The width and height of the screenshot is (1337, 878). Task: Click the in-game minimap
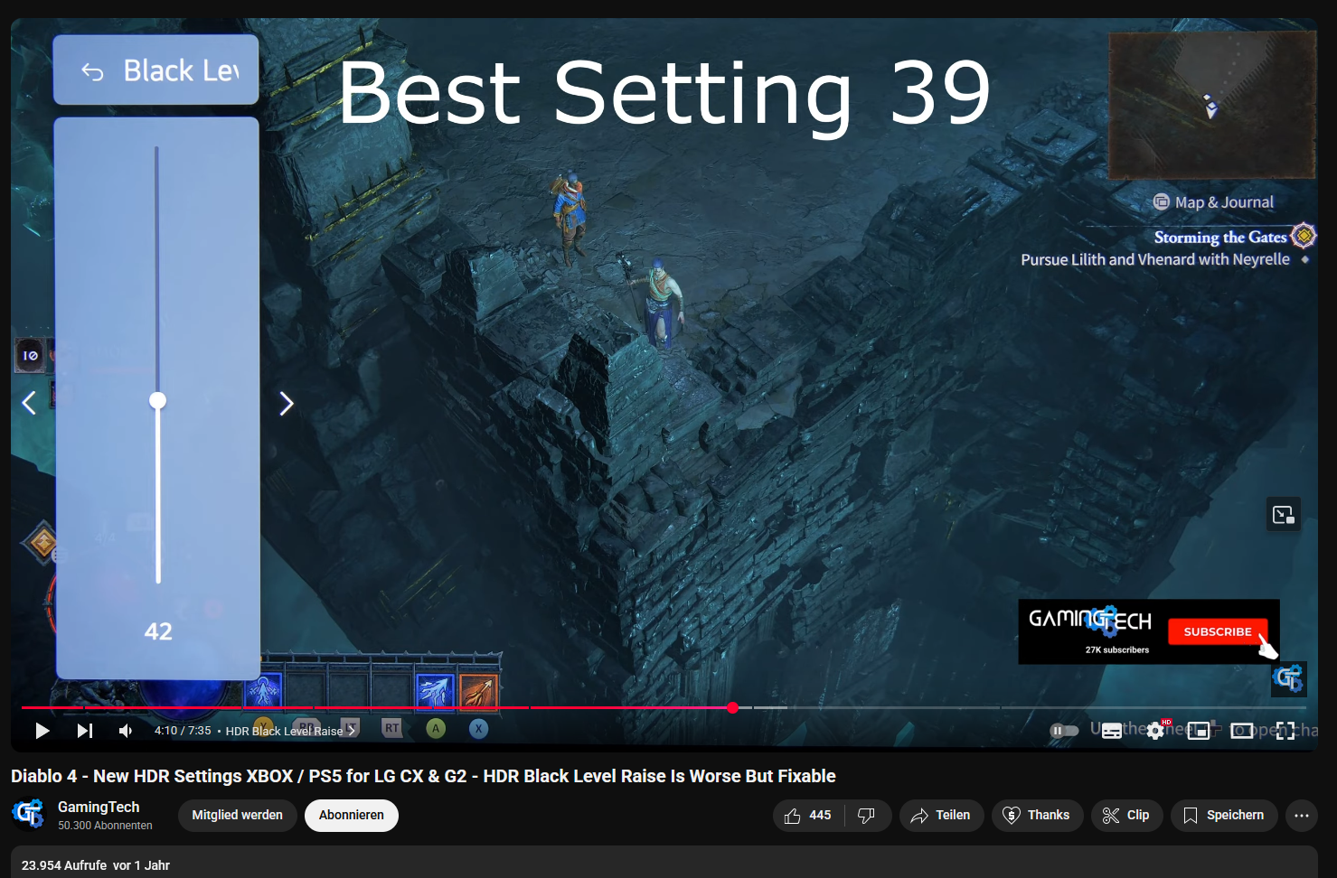point(1212,106)
